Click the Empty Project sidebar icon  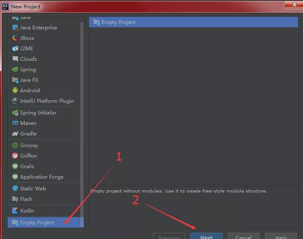(15, 222)
